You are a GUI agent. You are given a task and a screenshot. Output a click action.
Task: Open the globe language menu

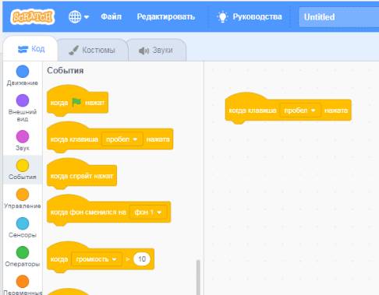79,17
